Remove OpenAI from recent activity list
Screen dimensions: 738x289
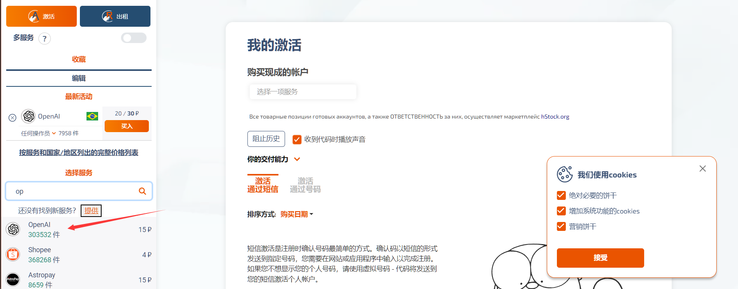pos(12,117)
